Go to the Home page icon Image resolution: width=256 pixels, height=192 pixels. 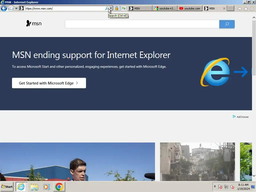point(240,9)
